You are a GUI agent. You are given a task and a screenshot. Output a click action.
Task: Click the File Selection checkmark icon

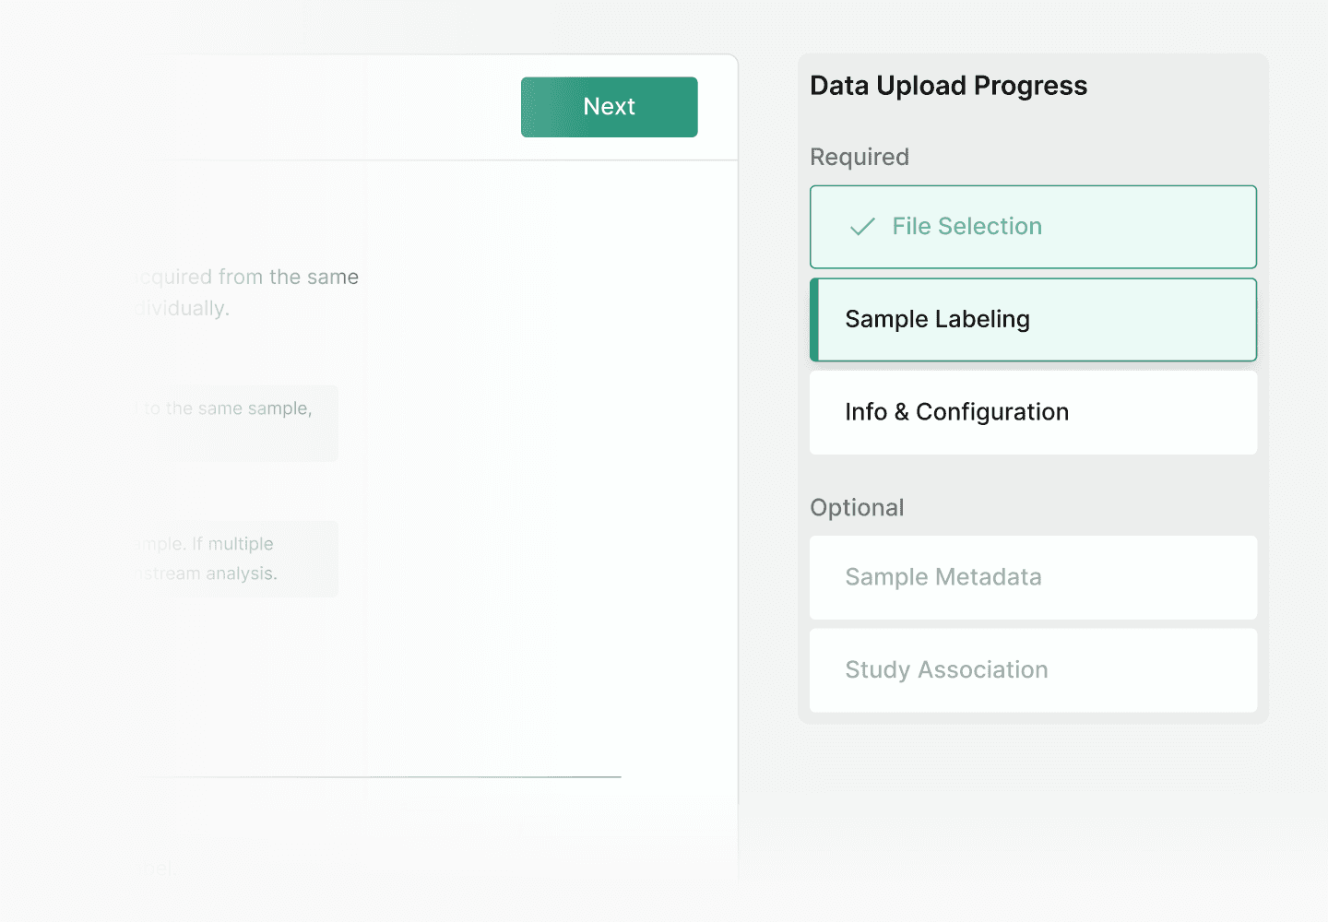coord(862,227)
